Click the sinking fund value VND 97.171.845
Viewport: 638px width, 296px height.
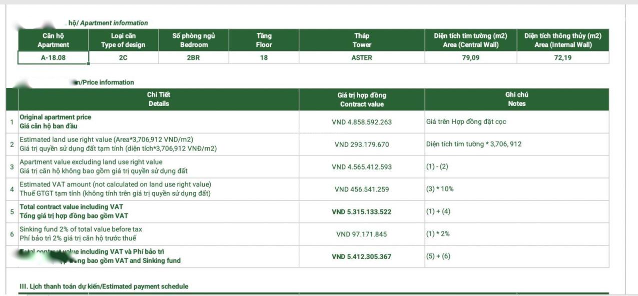[362, 234]
